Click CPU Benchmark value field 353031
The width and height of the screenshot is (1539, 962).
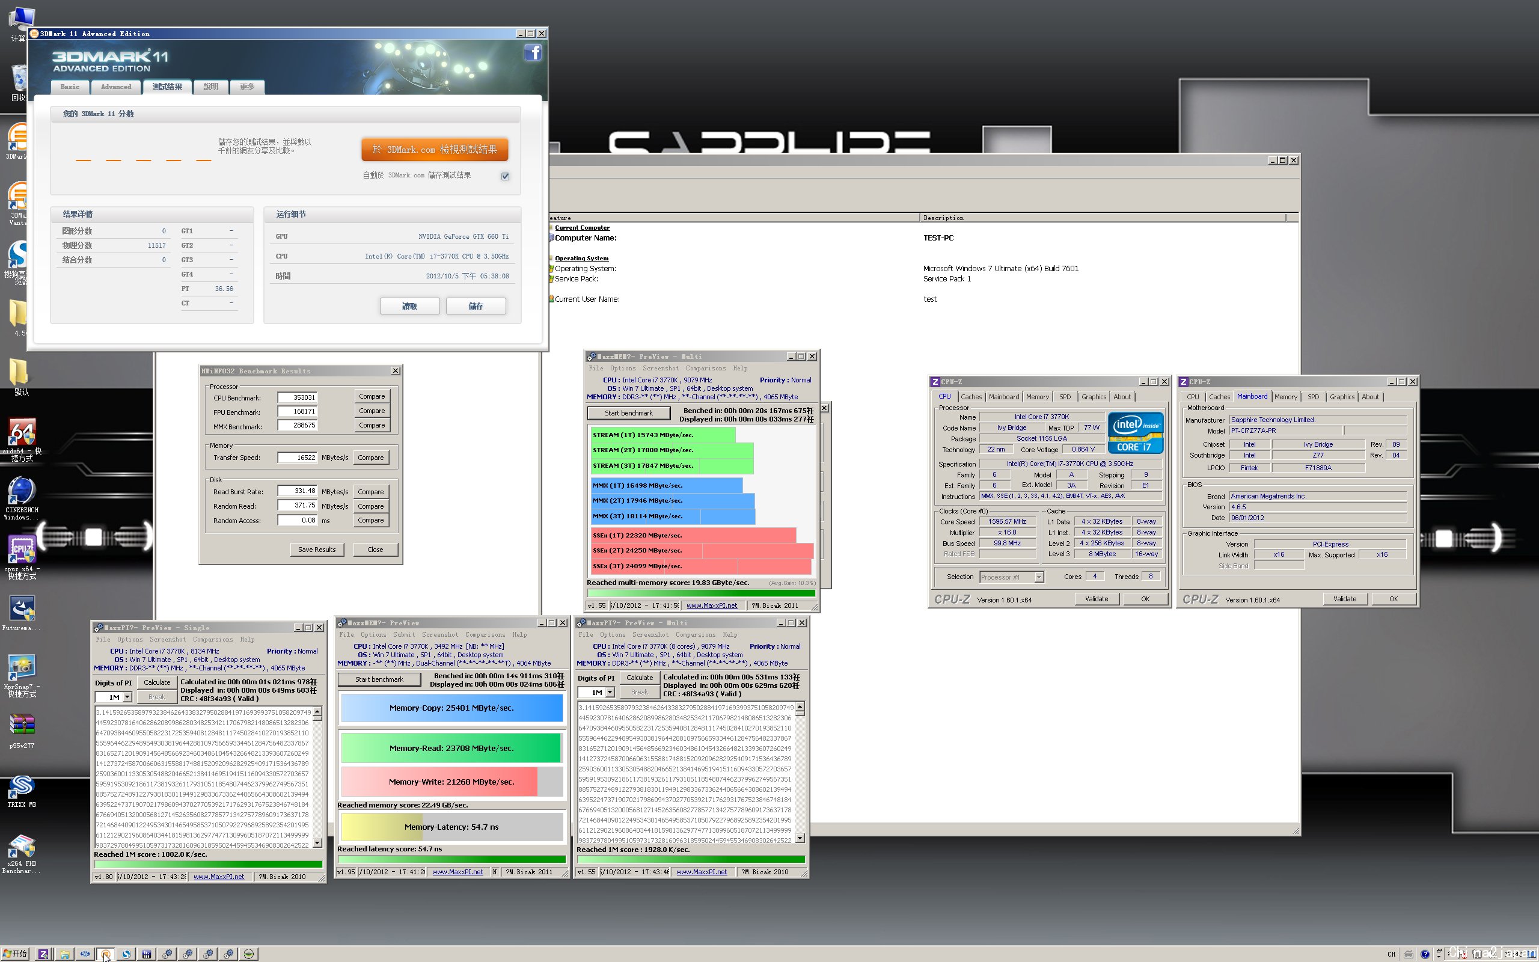click(297, 397)
